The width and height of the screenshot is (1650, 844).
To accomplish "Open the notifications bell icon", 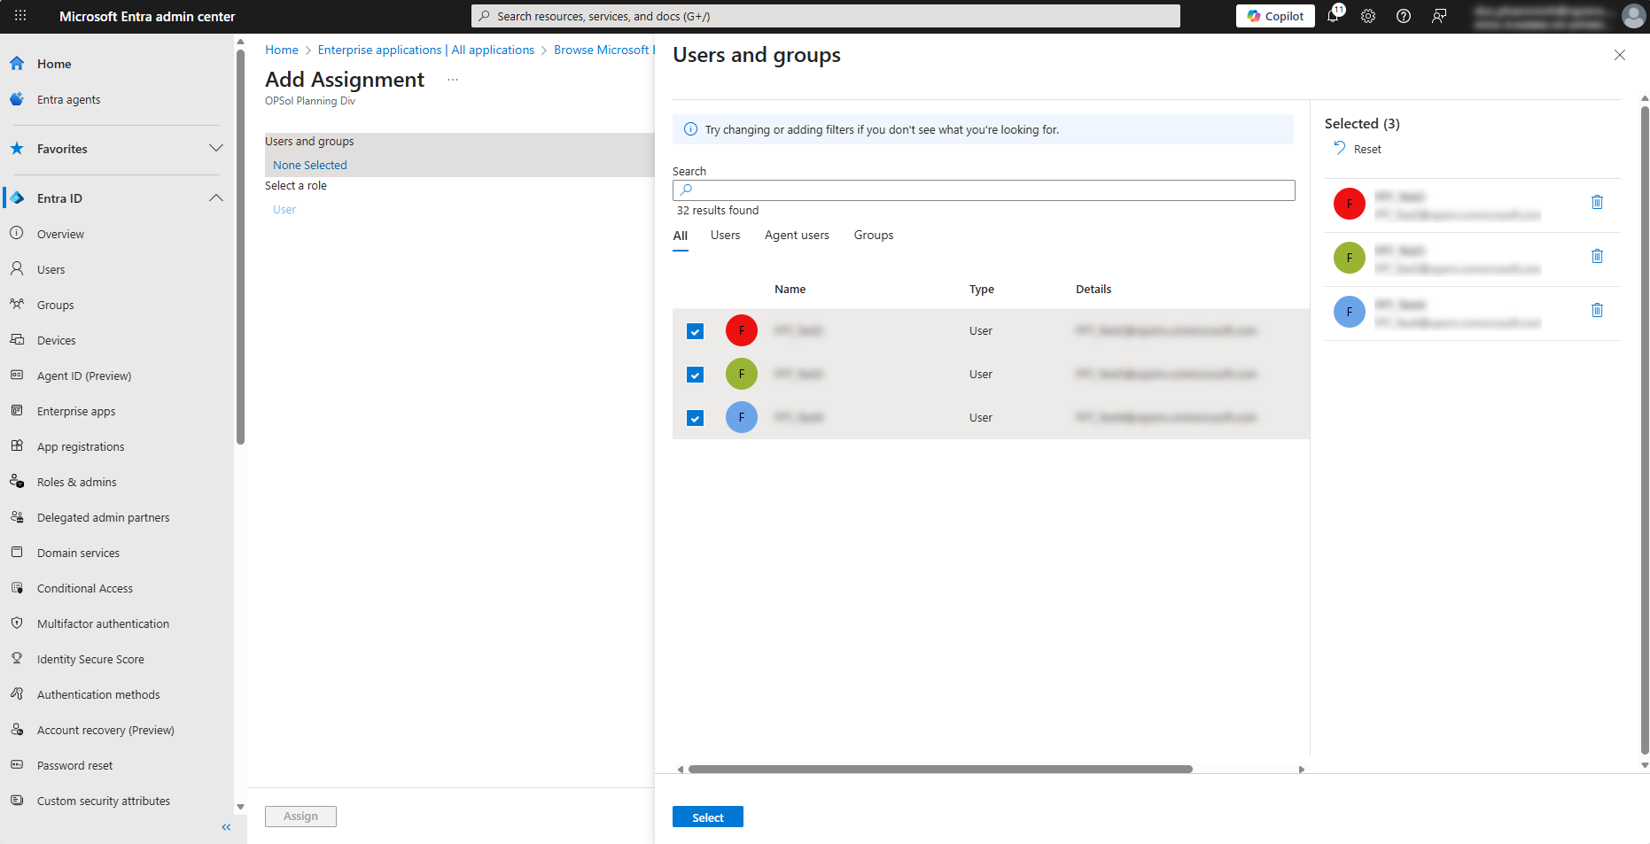I will 1333,16.
